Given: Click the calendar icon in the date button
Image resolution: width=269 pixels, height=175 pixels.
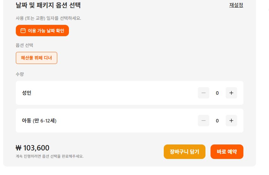Looking at the screenshot, I should [x=23, y=31].
